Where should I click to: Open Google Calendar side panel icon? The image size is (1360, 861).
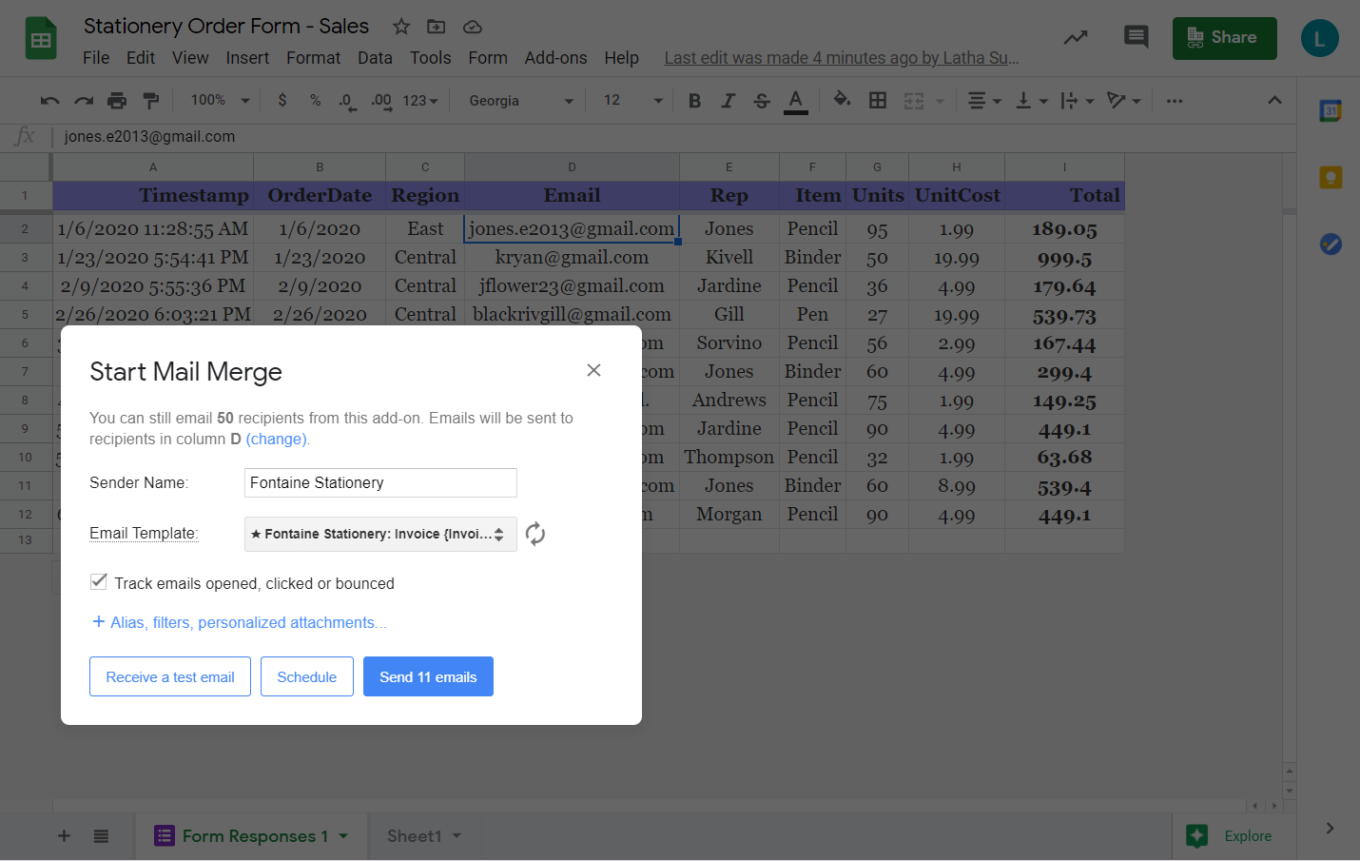click(x=1331, y=111)
